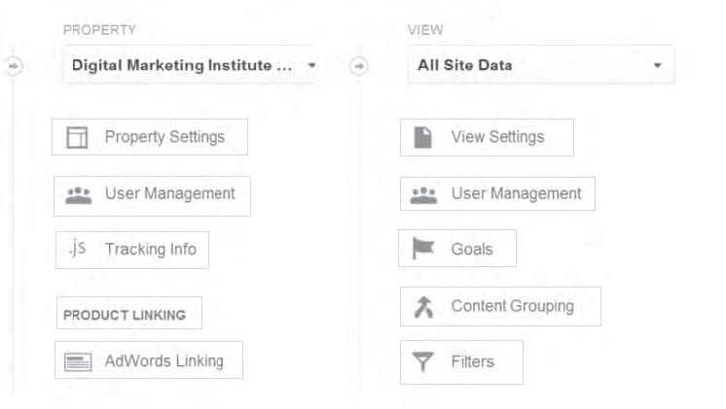Click the circular arrow left of Property dropdown
726x409 pixels.
[14, 66]
